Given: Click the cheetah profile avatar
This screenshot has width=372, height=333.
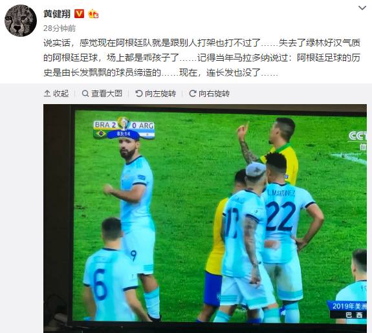Looking at the screenshot, I should (x=21, y=21).
